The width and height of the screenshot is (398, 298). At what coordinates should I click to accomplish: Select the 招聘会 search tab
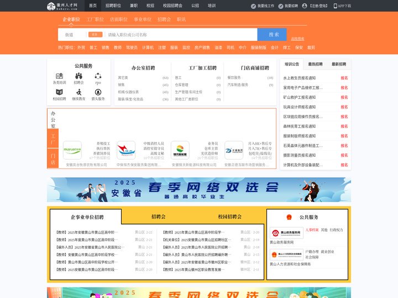pyautogui.click(x=164, y=19)
